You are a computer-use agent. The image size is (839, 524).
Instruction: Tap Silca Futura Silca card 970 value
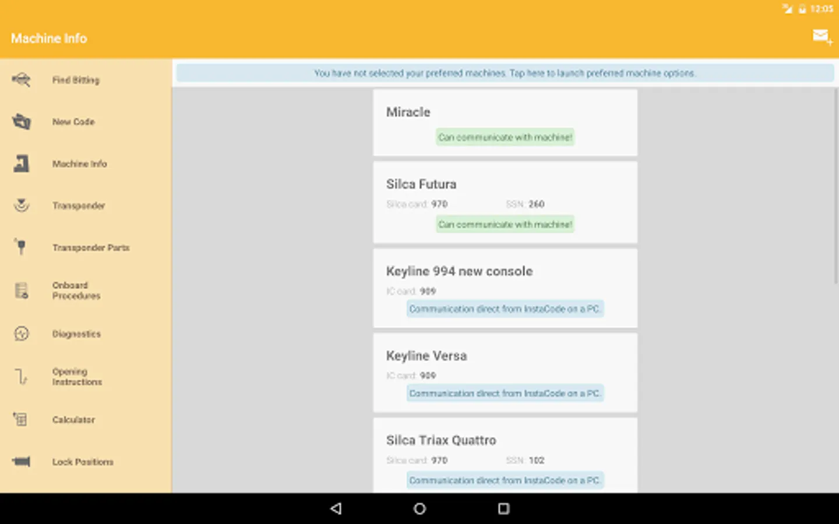click(x=439, y=204)
